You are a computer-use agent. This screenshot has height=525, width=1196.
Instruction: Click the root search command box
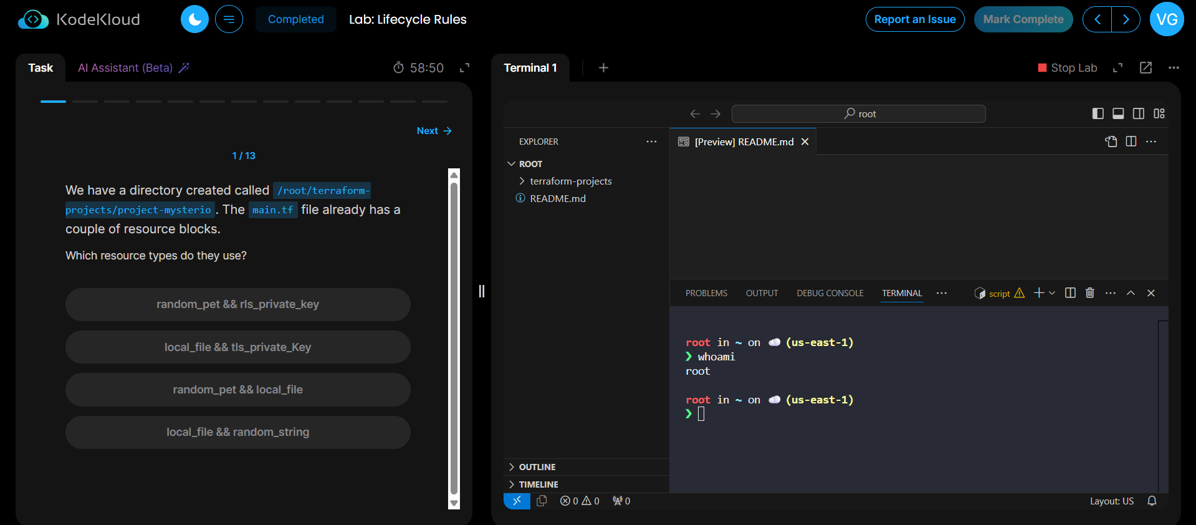tap(859, 113)
